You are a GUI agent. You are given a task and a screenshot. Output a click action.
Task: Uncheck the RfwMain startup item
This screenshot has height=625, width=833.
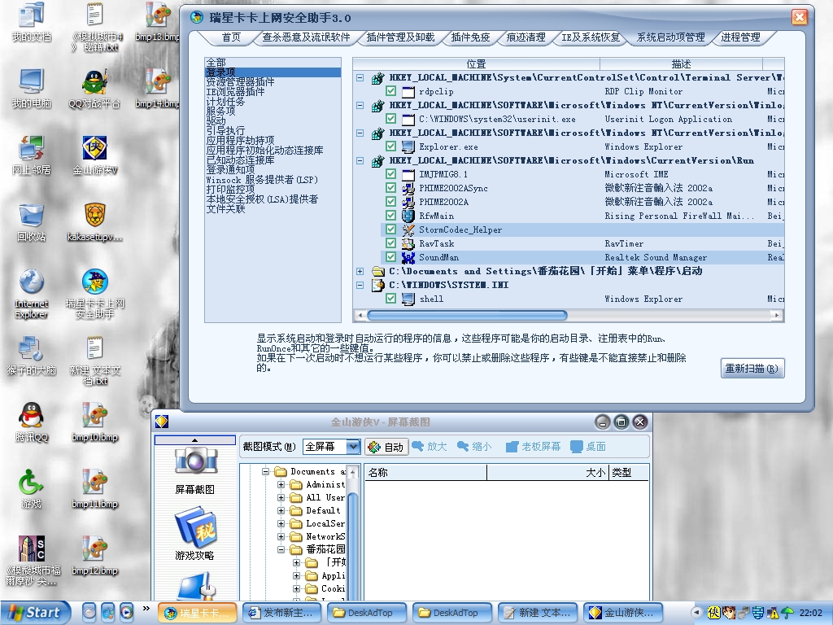coord(390,215)
